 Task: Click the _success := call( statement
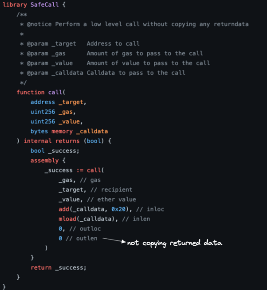(x=75, y=170)
